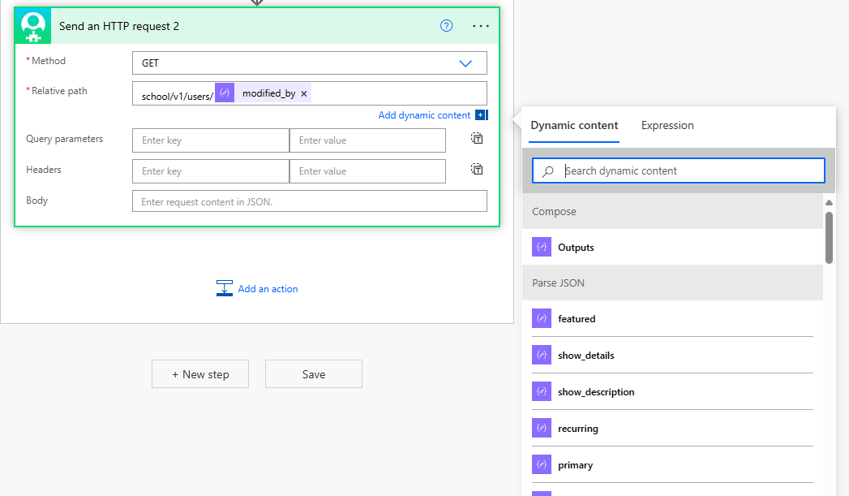The height and width of the screenshot is (496, 849).
Task: Click the Relative path input field
Action: tap(309, 93)
